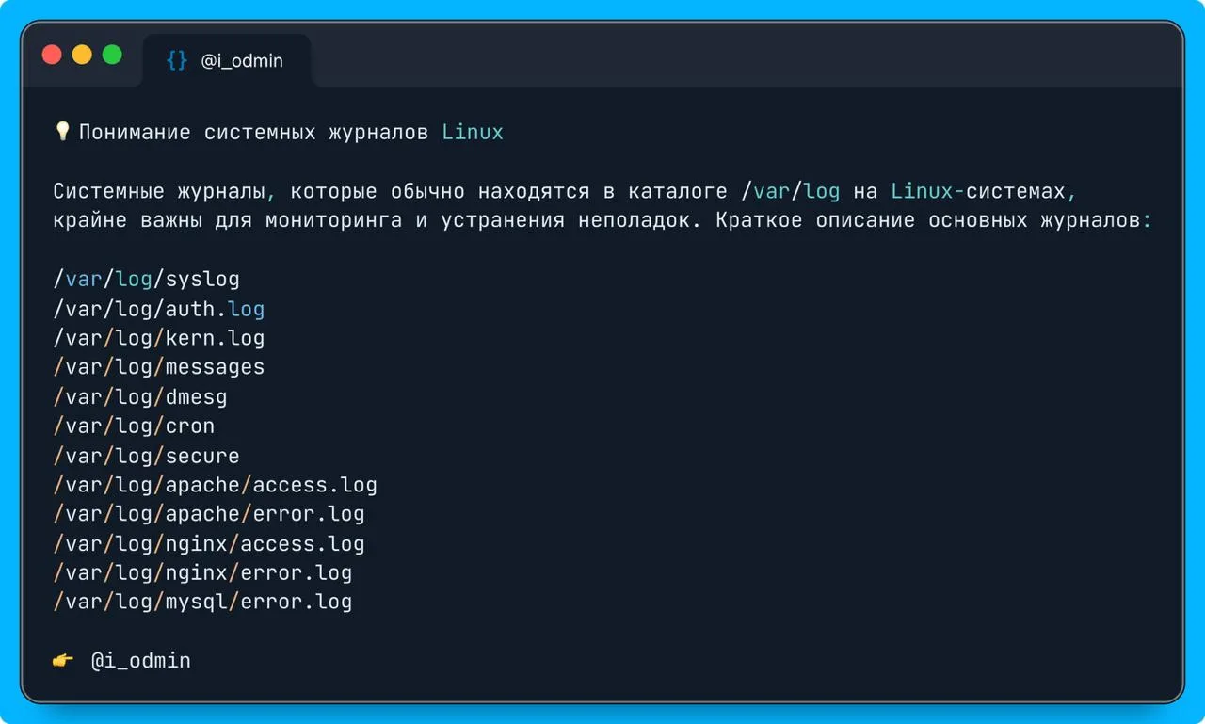
Task: Click the yellow minimize window dot
Action: [x=82, y=55]
